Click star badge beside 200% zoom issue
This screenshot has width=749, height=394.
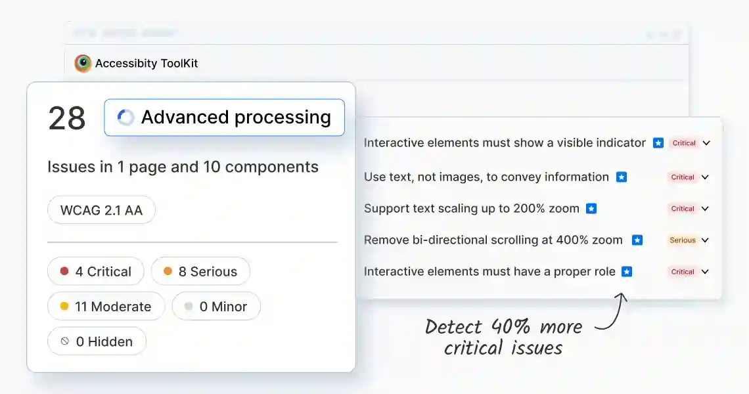591,209
